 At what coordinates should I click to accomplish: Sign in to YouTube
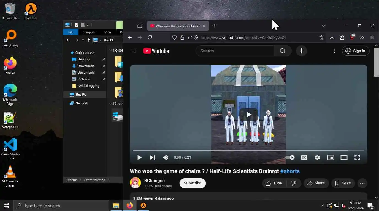356,51
